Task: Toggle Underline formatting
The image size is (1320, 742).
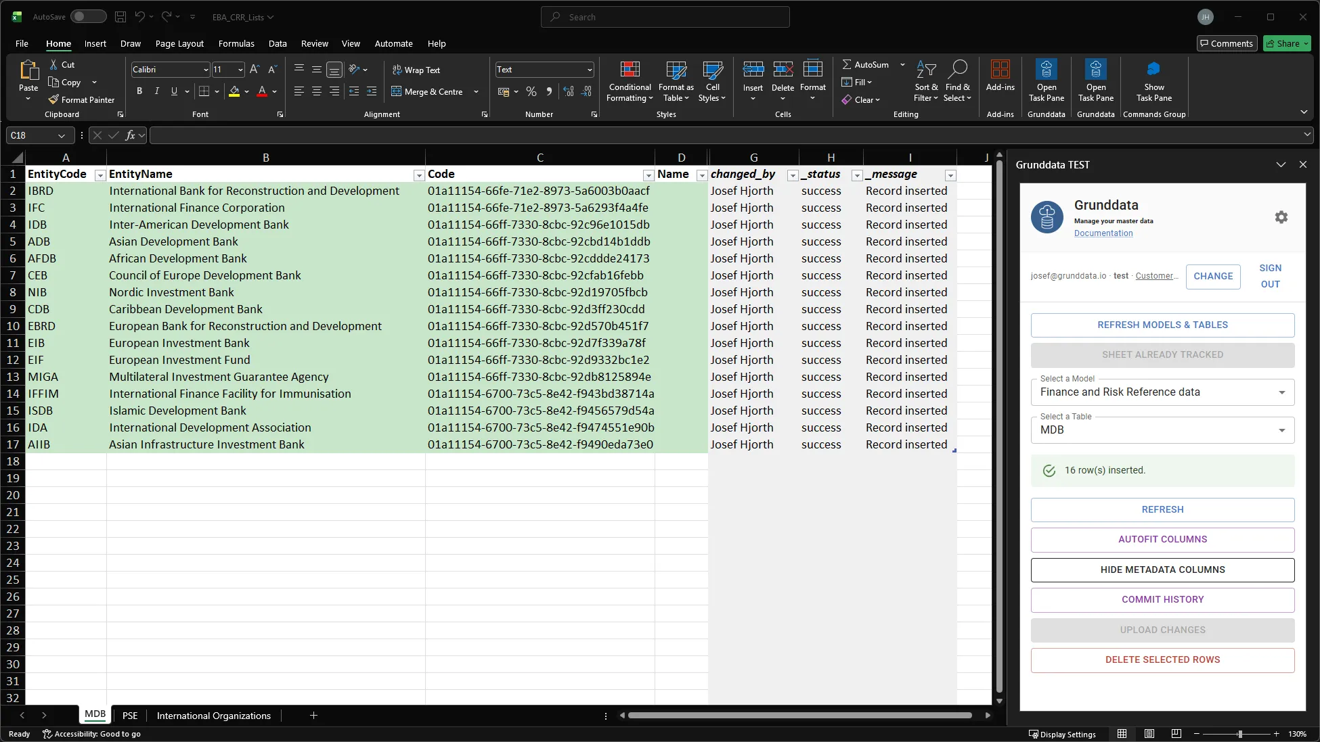Action: click(174, 91)
